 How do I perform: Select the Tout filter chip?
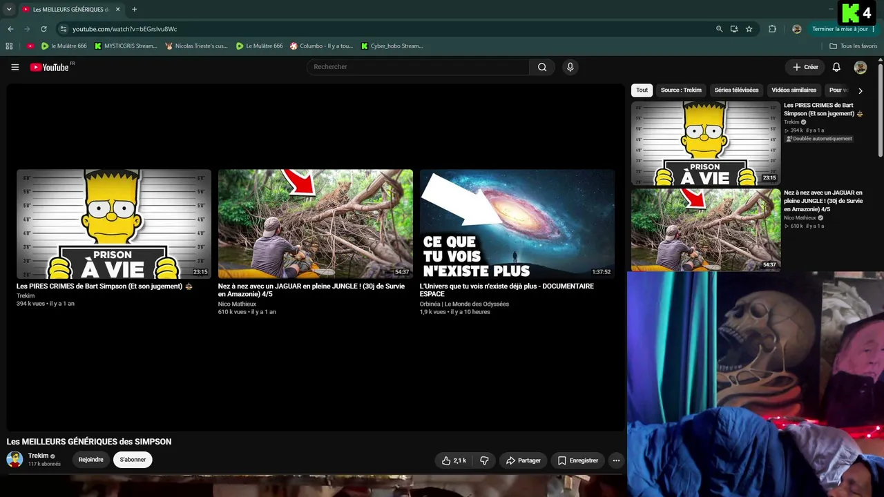pos(642,90)
